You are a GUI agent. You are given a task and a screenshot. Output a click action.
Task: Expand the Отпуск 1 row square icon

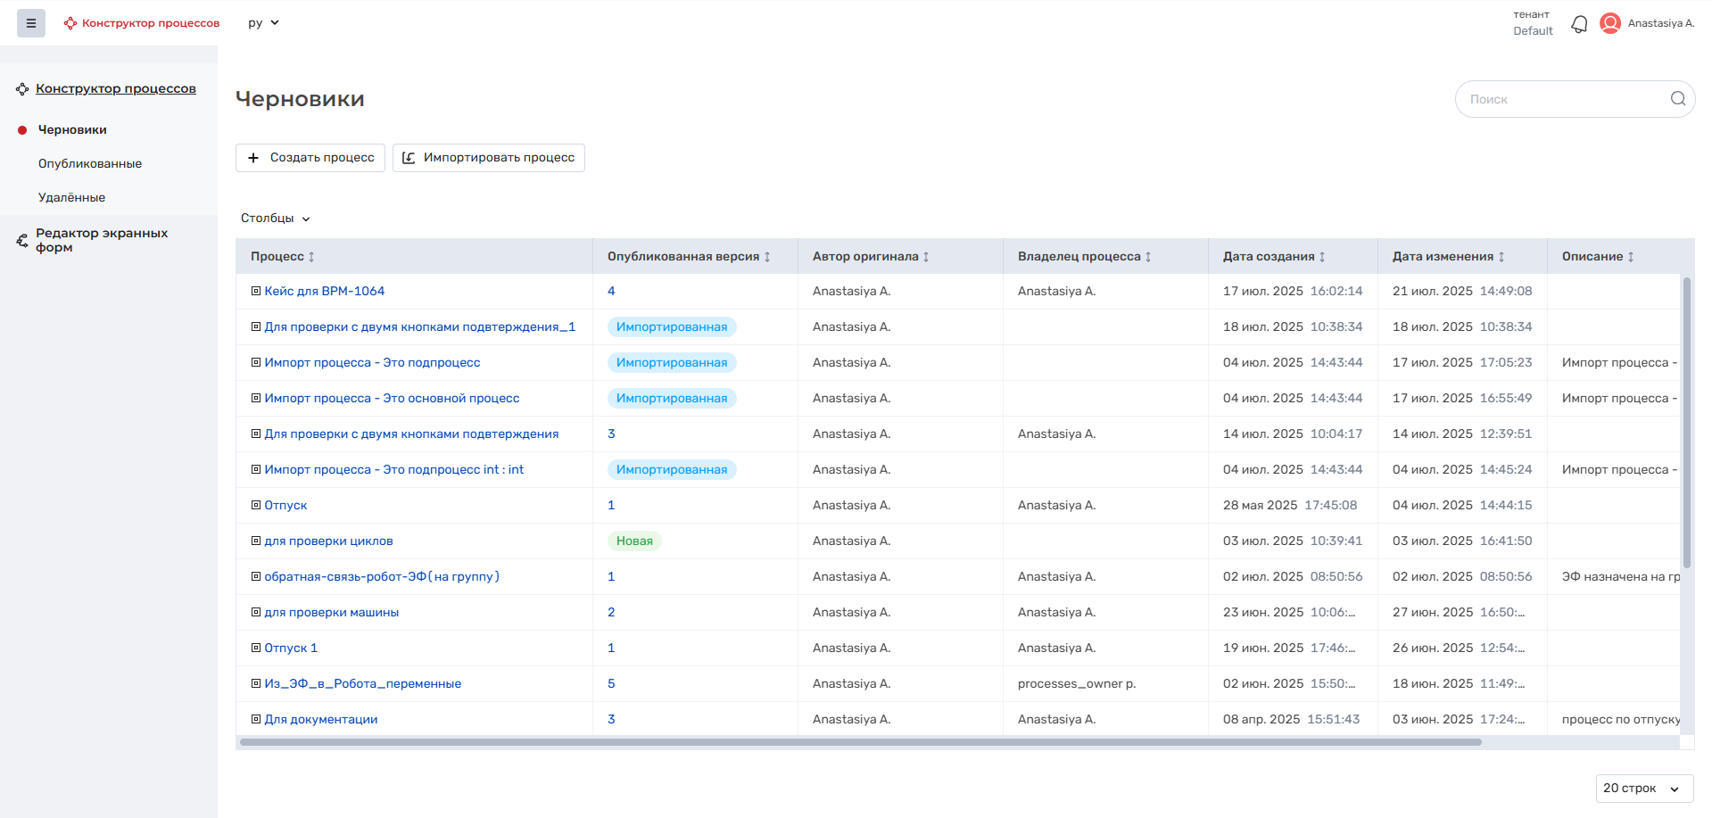(256, 648)
